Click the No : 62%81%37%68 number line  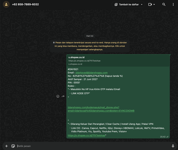[95, 76]
